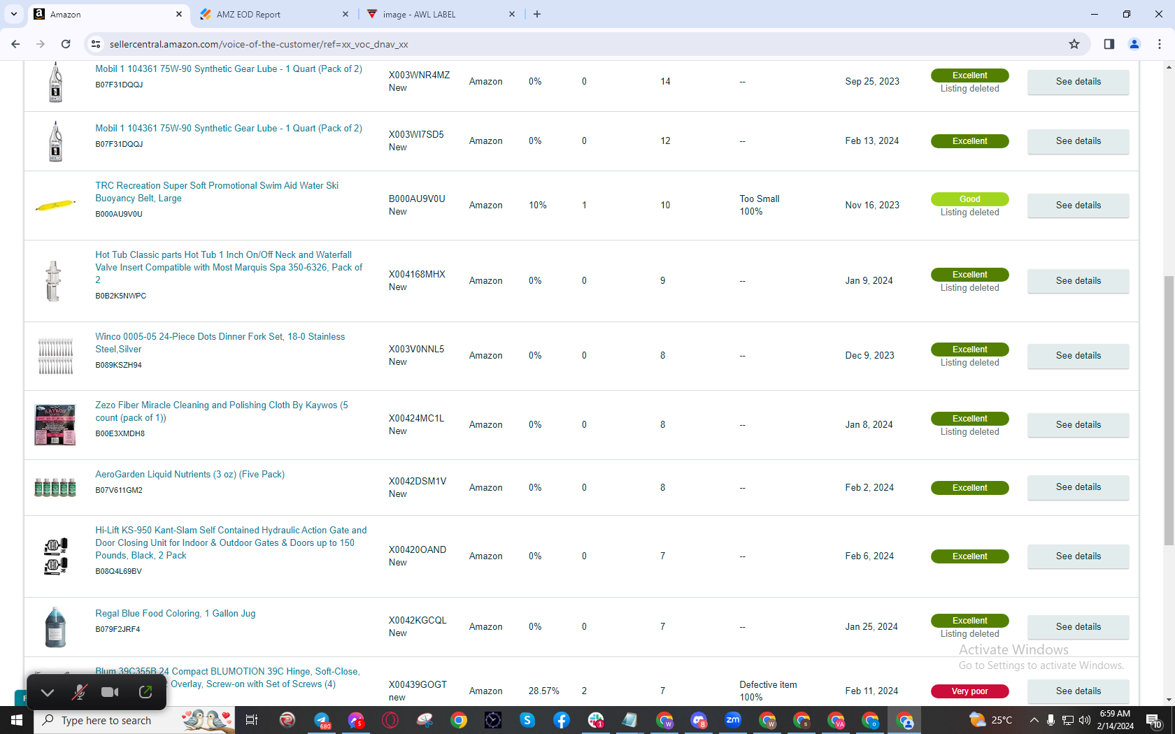Show hidden system tray icons
This screenshot has height=734, width=1175.
coord(1034,720)
